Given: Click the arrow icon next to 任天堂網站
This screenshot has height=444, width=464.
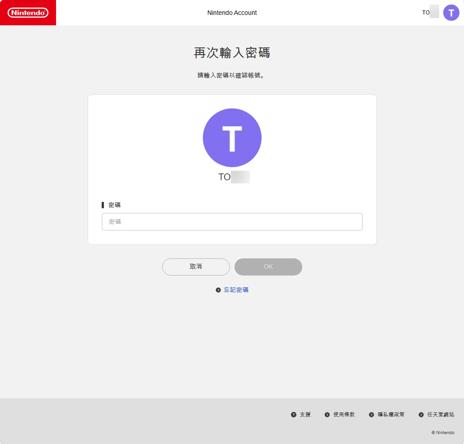Looking at the screenshot, I should pos(420,414).
